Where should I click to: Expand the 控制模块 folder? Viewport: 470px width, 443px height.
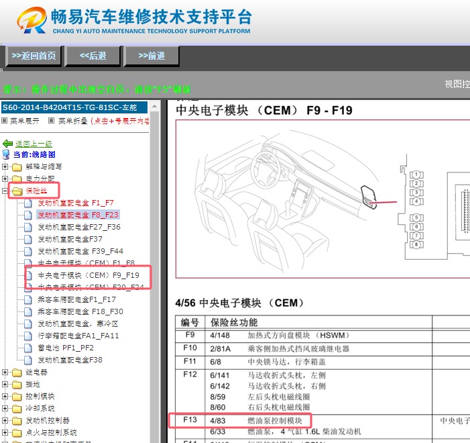pos(5,396)
